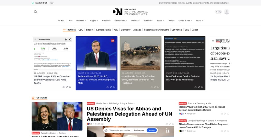Select trending topic Paetongtarn Shinawatra
The width and height of the screenshot is (261, 137).
point(156,30)
